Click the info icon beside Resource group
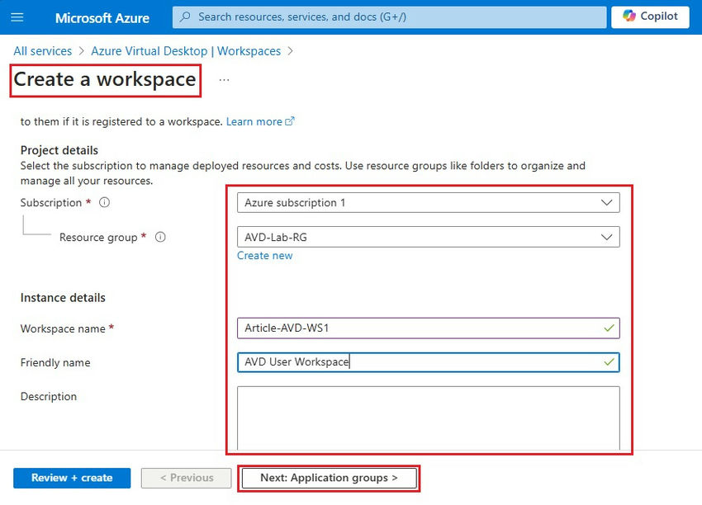The image size is (702, 505). pos(160,237)
